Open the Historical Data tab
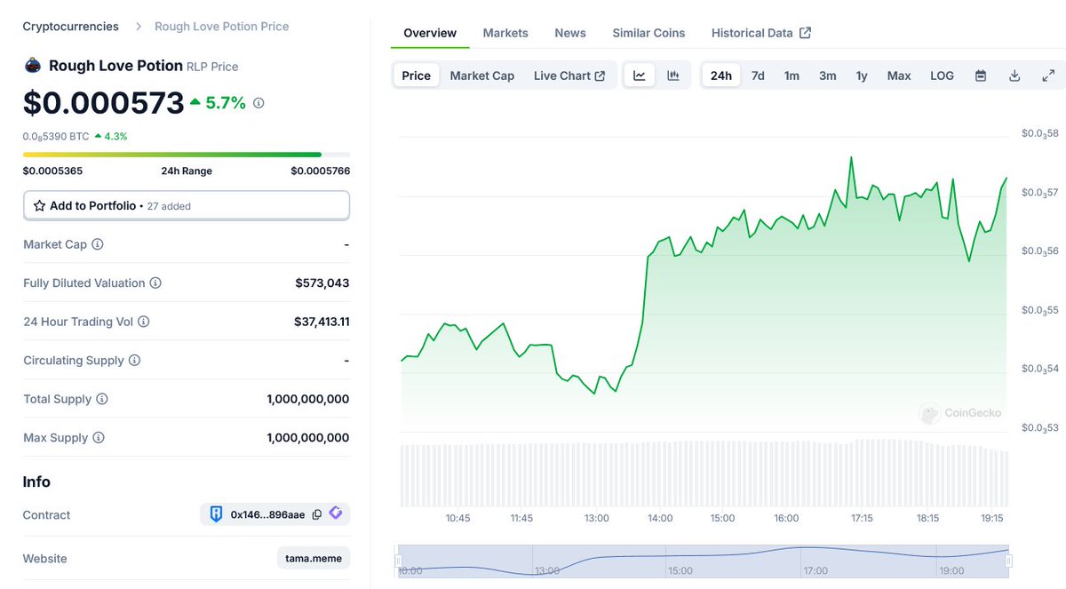Viewport: 1066px width, 589px height. [x=761, y=33]
